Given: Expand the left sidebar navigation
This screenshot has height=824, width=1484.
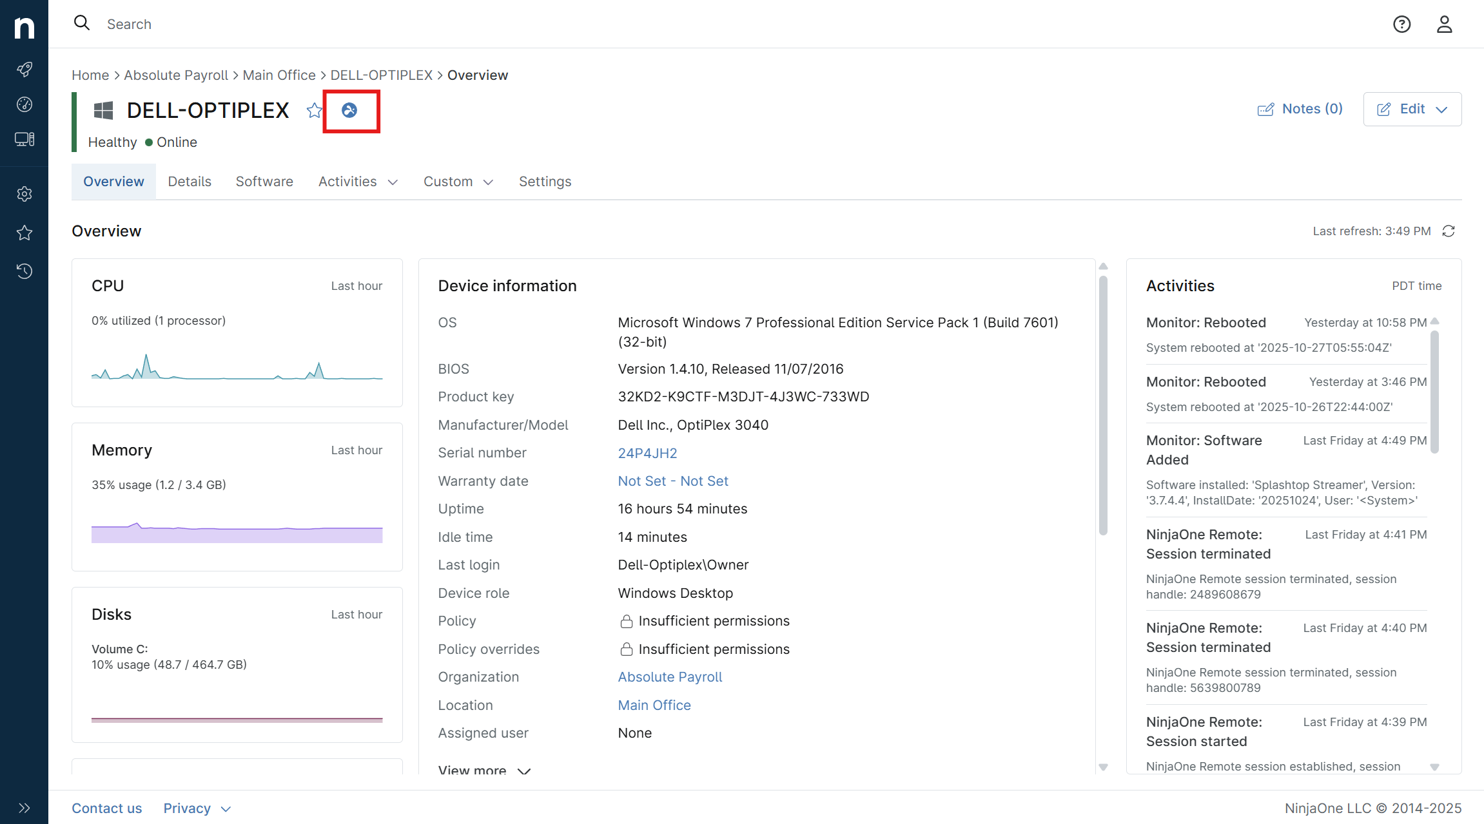Looking at the screenshot, I should click(x=24, y=808).
